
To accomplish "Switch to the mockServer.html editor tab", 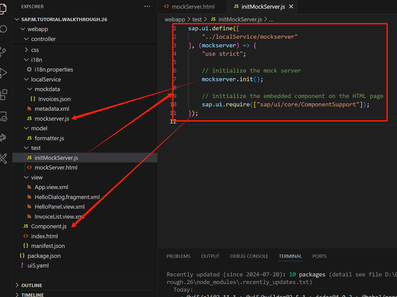I will coord(193,7).
